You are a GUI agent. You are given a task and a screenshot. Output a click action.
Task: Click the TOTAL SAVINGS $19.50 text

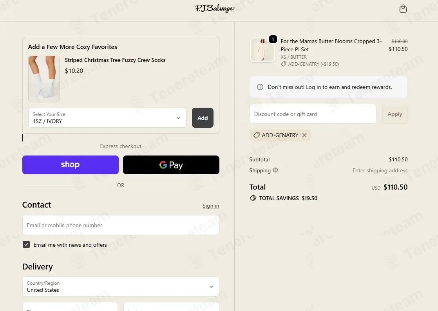click(288, 198)
